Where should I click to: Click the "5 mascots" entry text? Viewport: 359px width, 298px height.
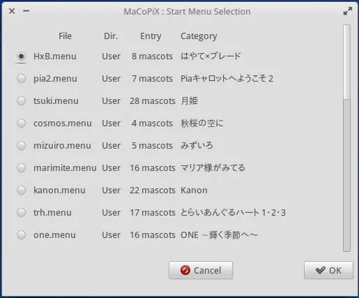152,146
